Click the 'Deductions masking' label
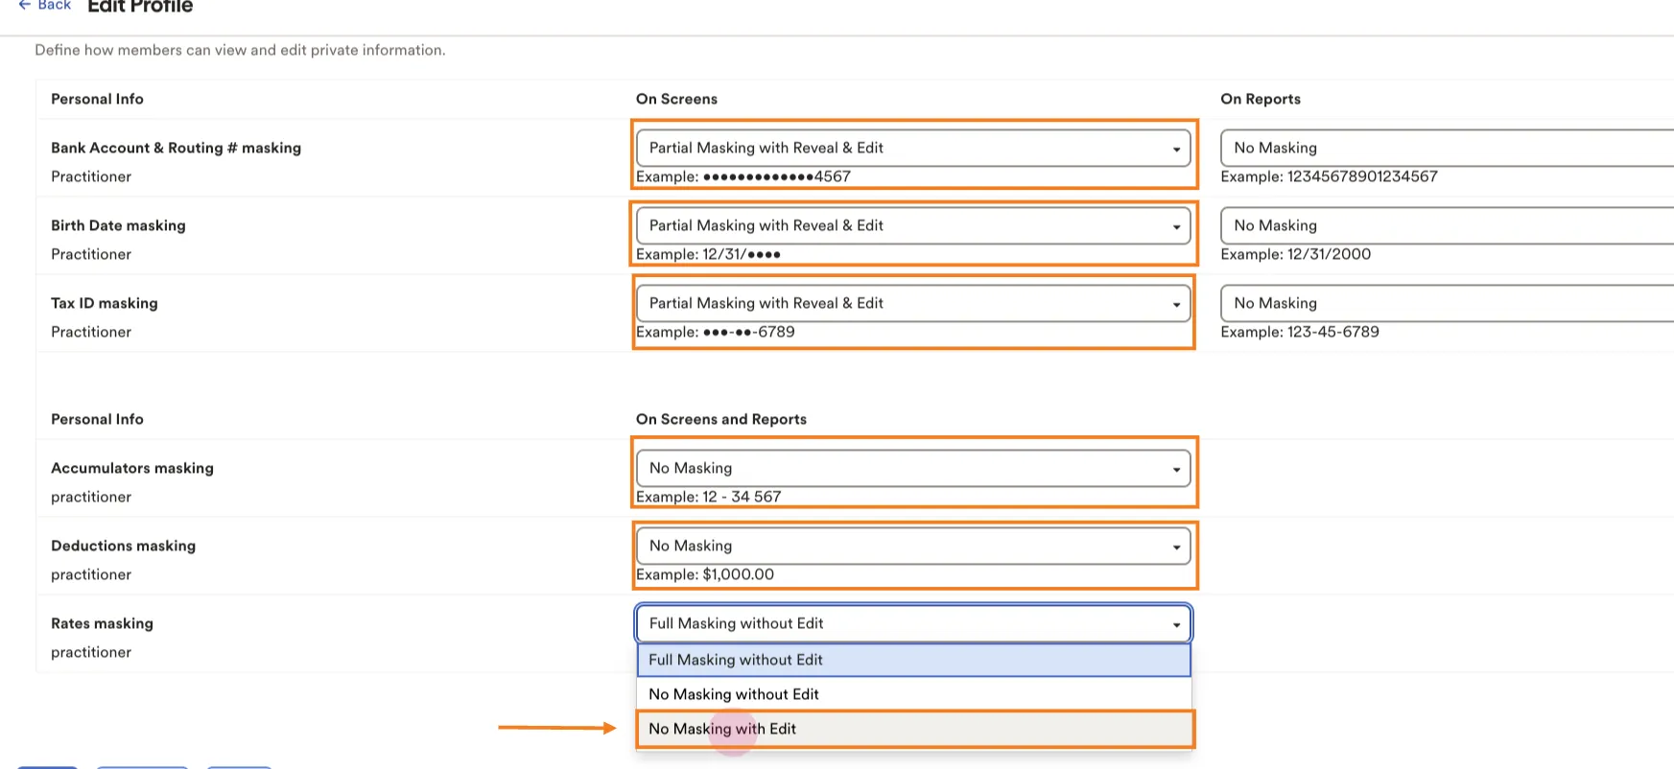Viewport: 1674px width, 769px height. click(123, 546)
